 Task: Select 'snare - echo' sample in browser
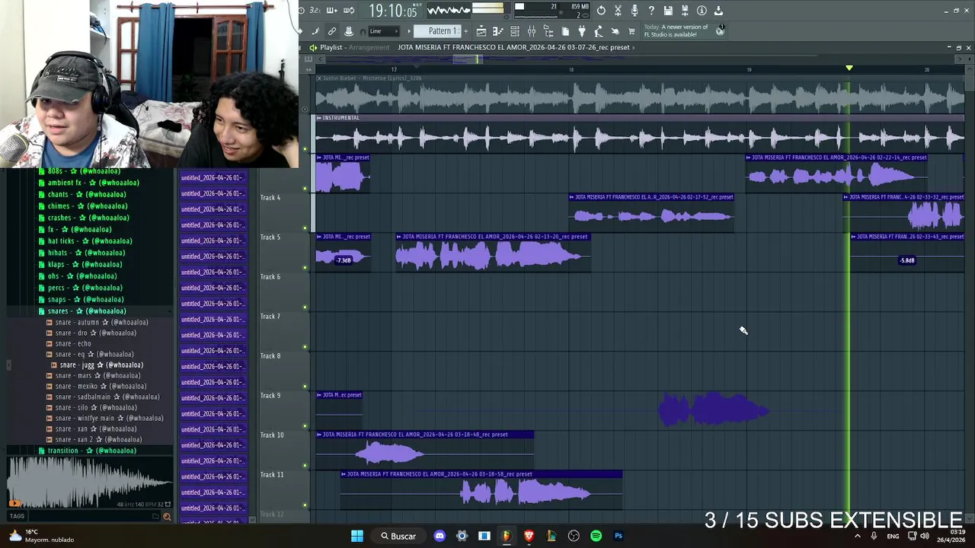(73, 343)
